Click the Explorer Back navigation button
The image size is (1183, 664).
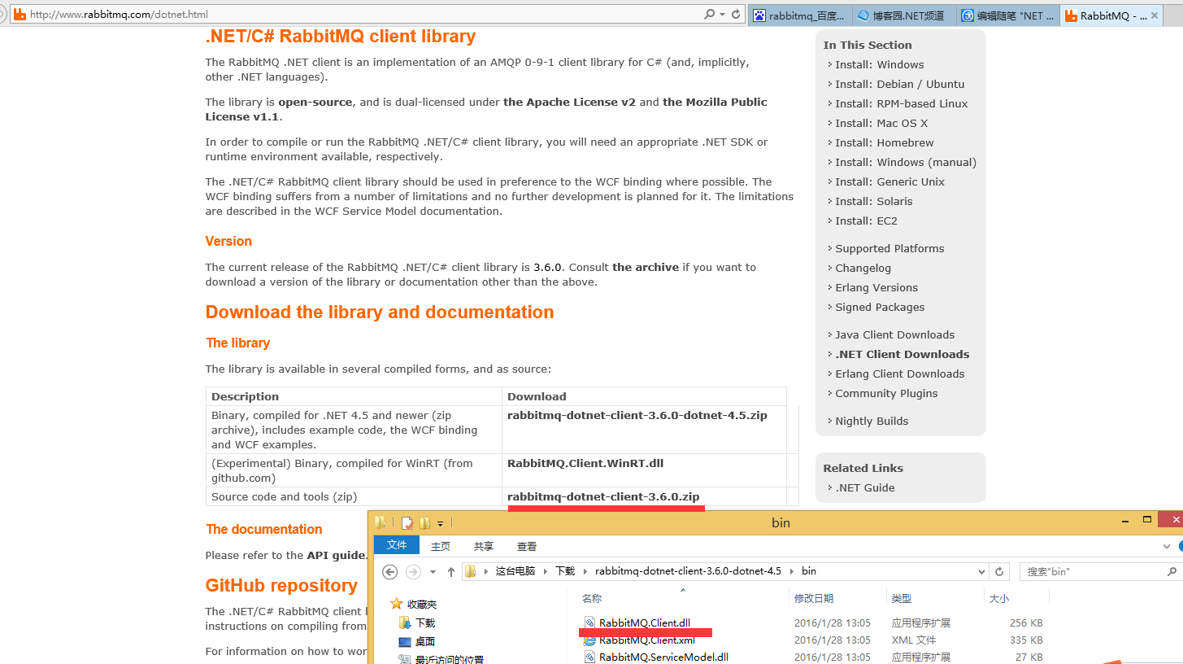(x=390, y=571)
